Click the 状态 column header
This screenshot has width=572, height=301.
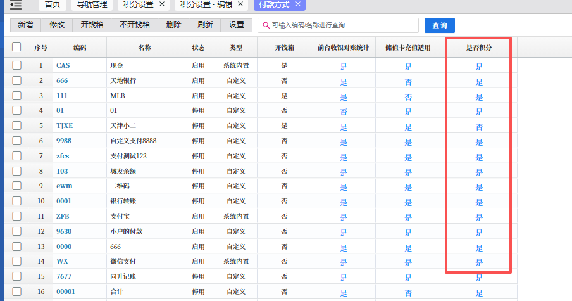(198, 48)
